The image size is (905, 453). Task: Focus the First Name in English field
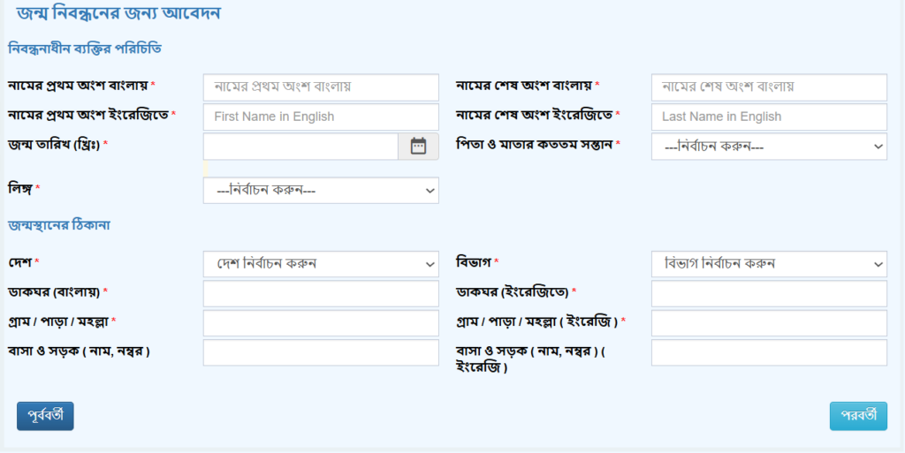coord(321,117)
